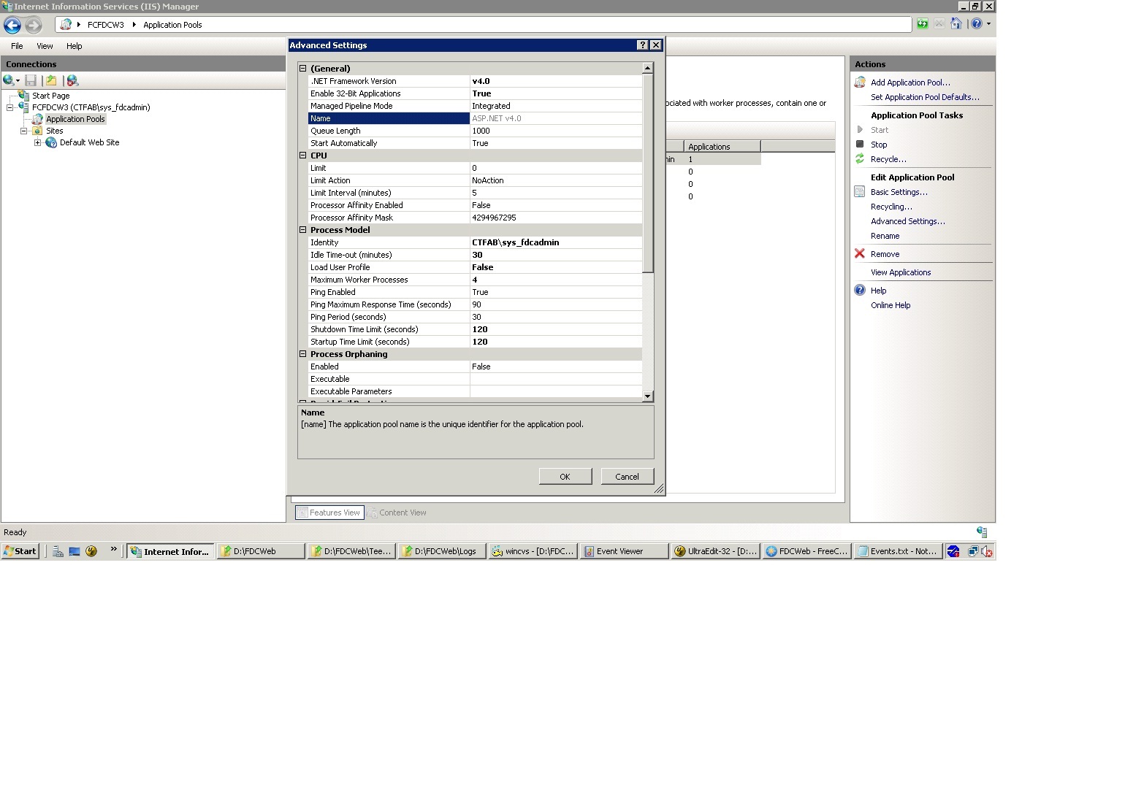The image size is (1125, 806).
Task: Click the green Recycle arrows icon
Action: (860, 158)
